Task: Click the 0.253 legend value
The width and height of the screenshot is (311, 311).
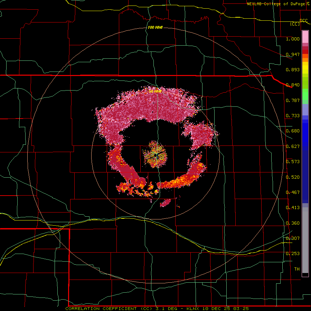Action: tap(293, 254)
